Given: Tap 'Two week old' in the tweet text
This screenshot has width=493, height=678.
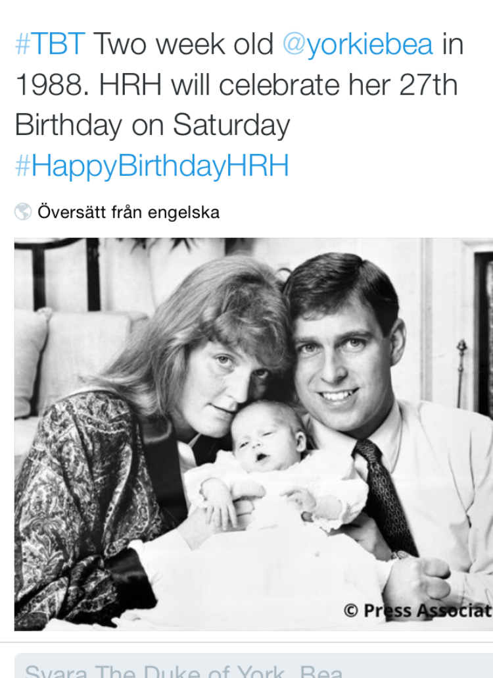Looking at the screenshot, I should point(183,44).
